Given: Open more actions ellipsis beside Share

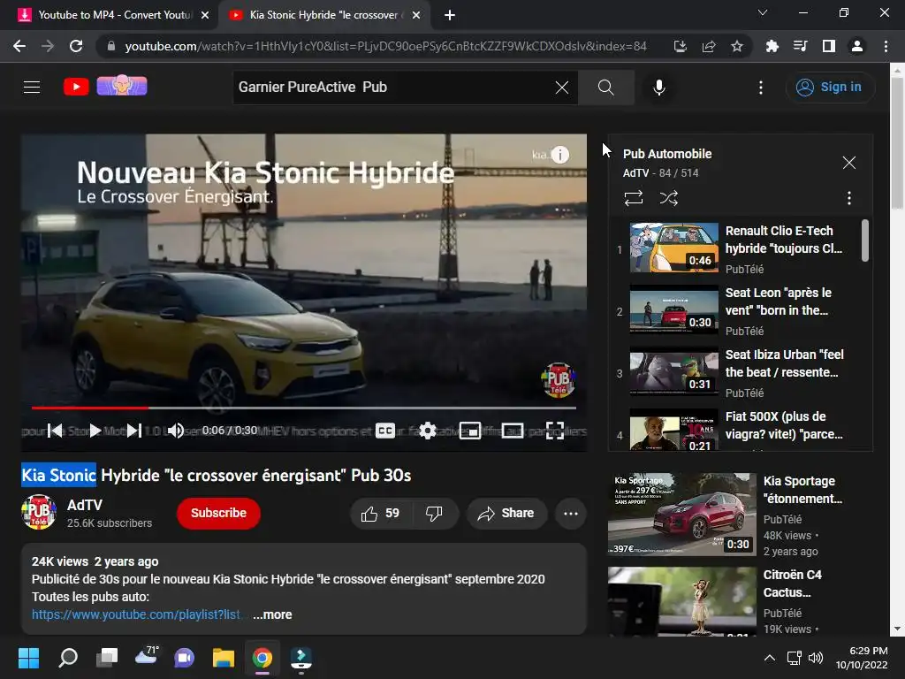Looking at the screenshot, I should (x=571, y=514).
